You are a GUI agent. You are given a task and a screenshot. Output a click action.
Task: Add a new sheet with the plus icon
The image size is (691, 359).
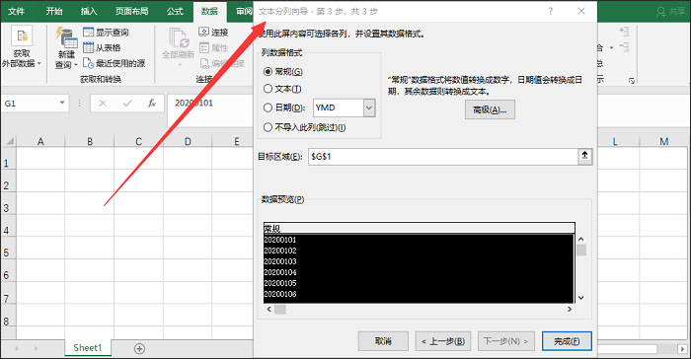[139, 348]
